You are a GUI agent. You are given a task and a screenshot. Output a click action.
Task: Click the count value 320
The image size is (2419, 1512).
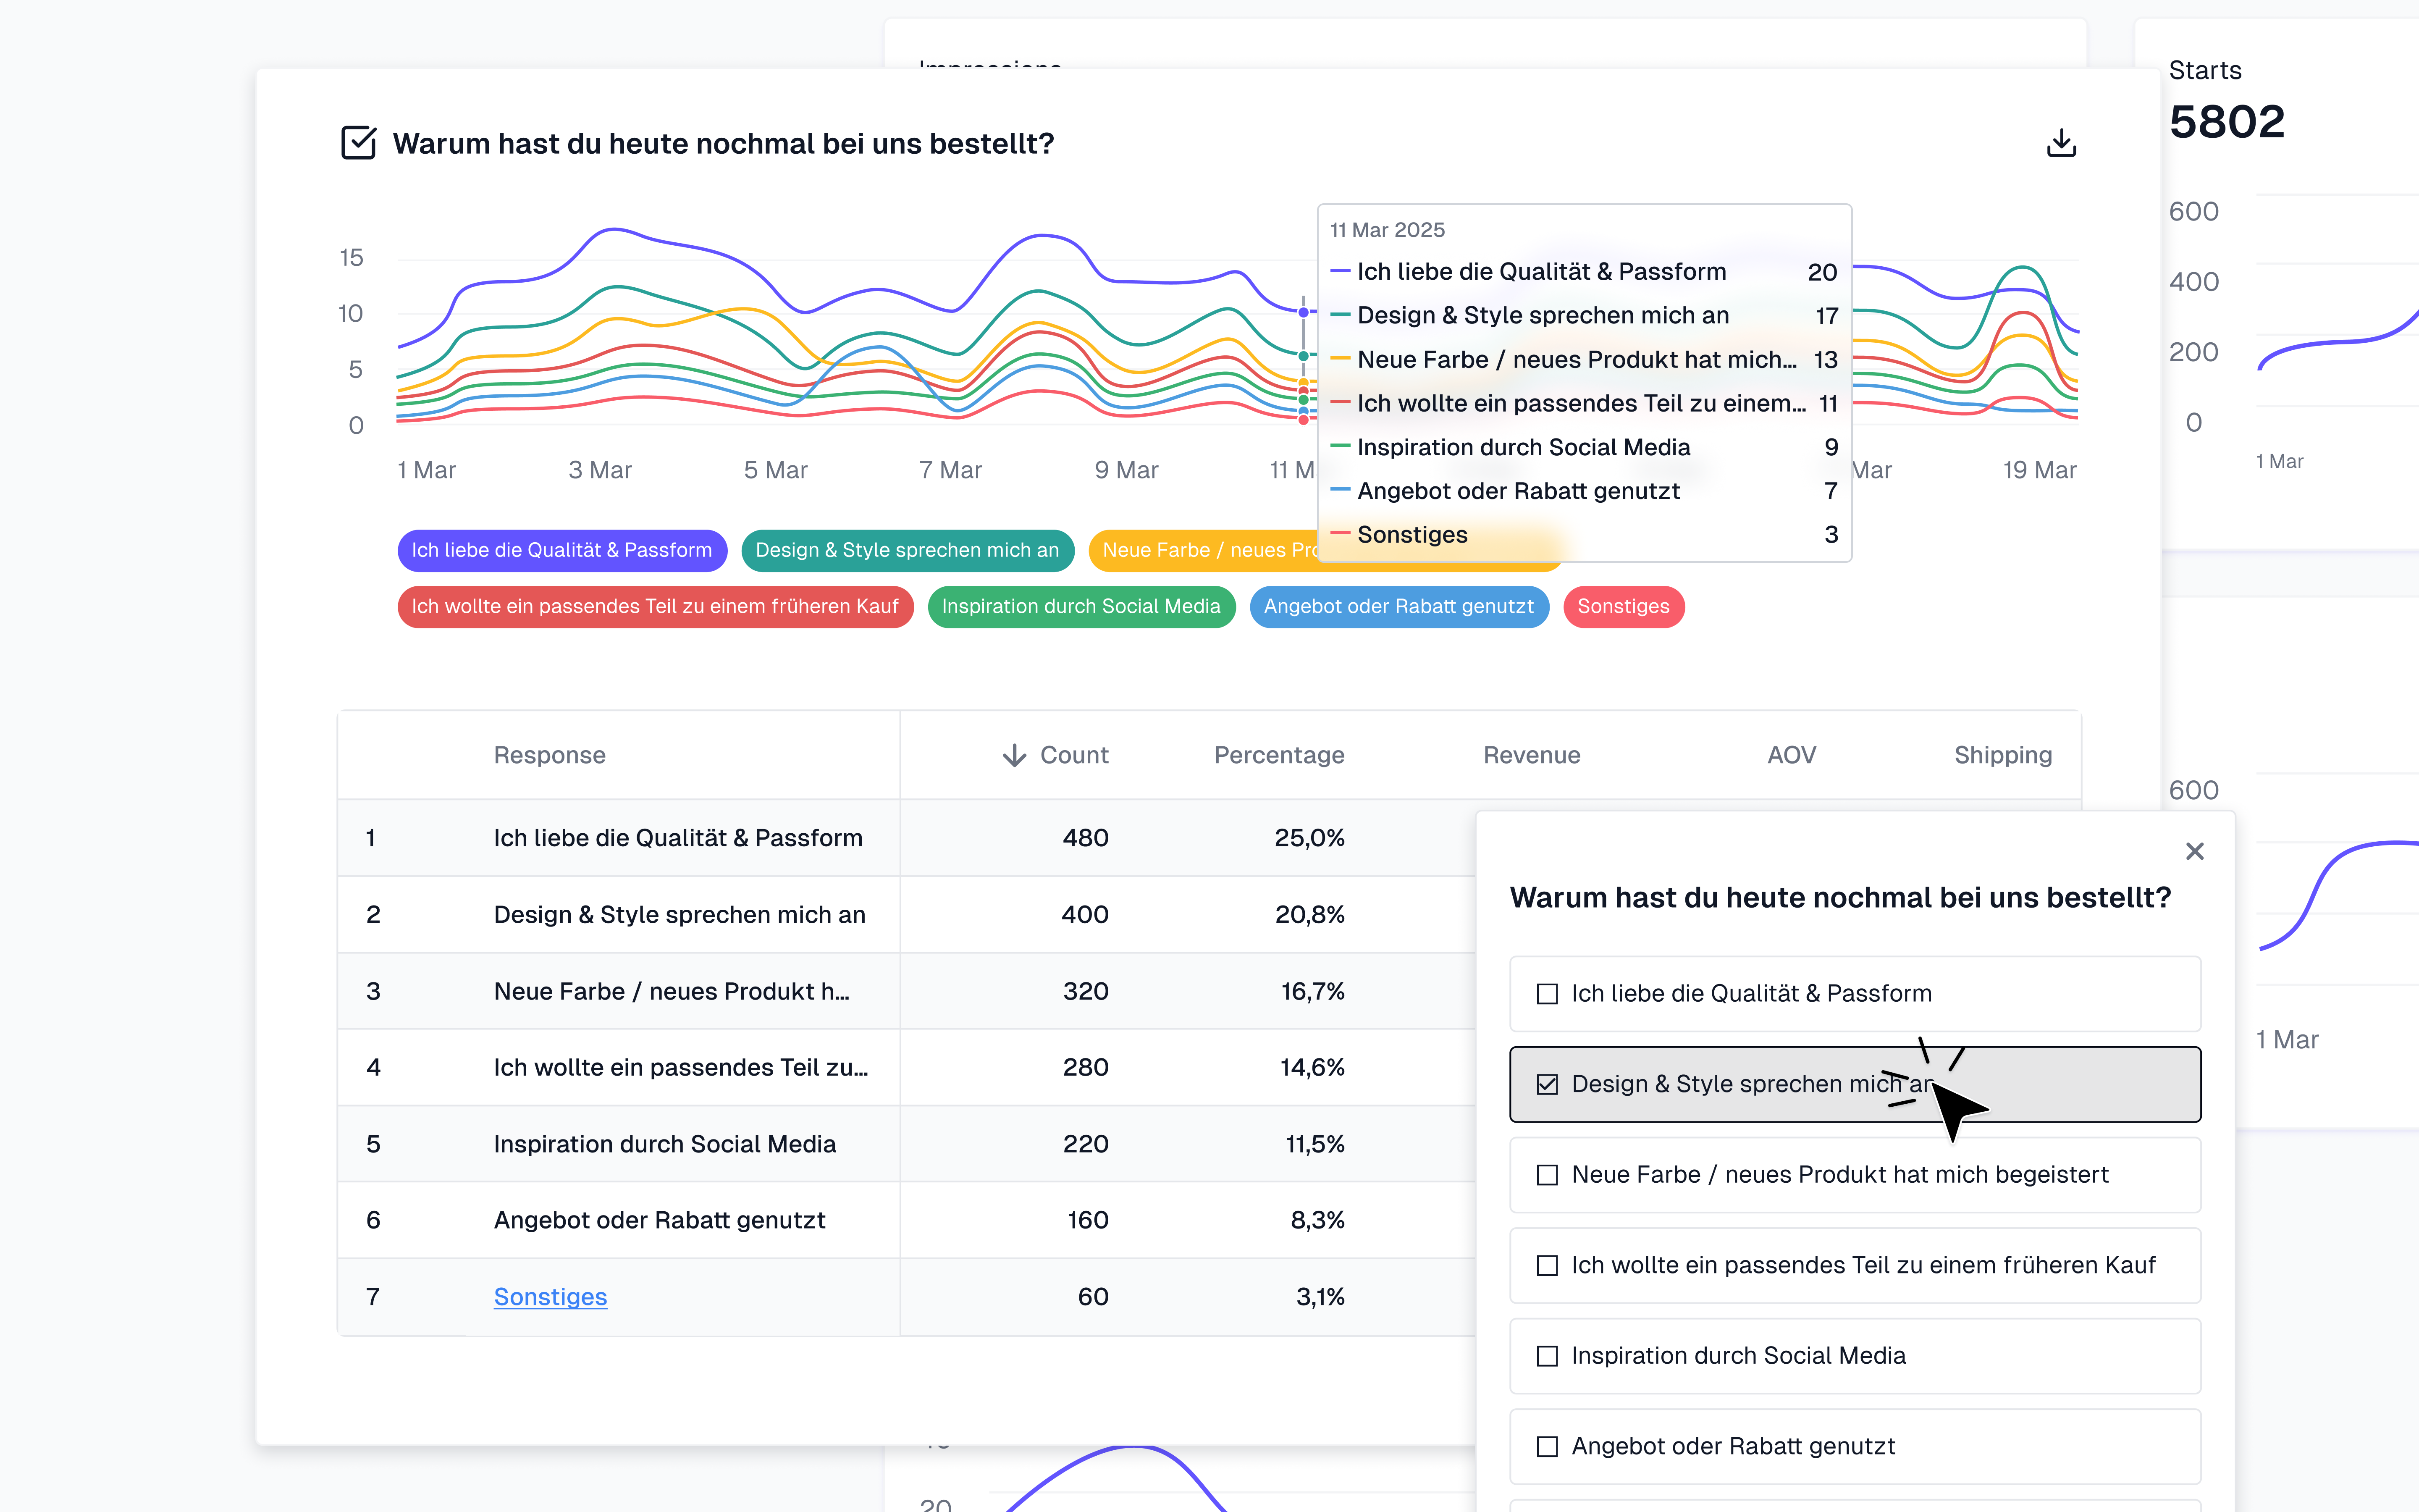click(x=1086, y=991)
